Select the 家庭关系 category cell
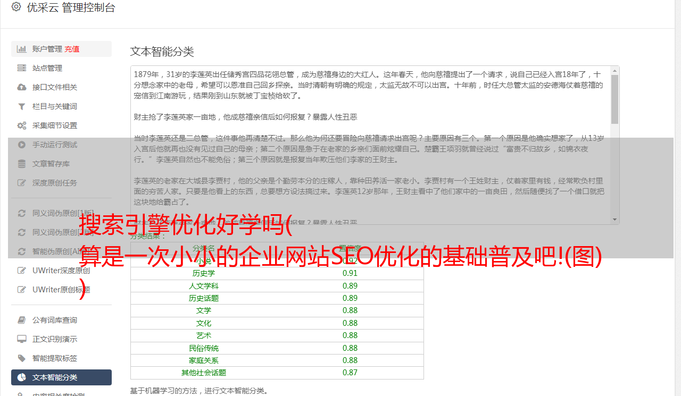This screenshot has width=681, height=396. coord(204,360)
